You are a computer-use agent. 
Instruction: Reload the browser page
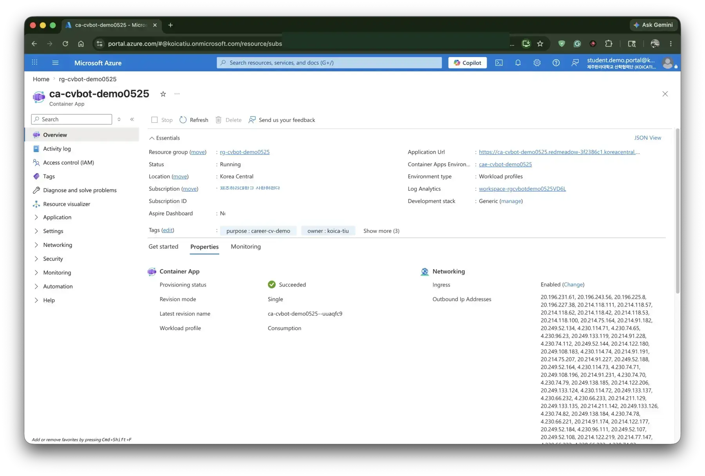[x=65, y=43]
